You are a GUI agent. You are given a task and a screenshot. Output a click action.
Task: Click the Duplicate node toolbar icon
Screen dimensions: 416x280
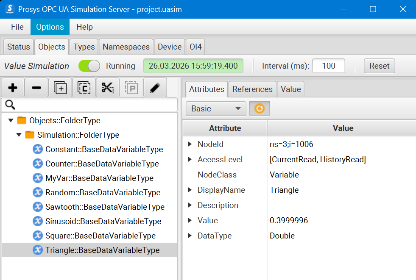[60, 88]
